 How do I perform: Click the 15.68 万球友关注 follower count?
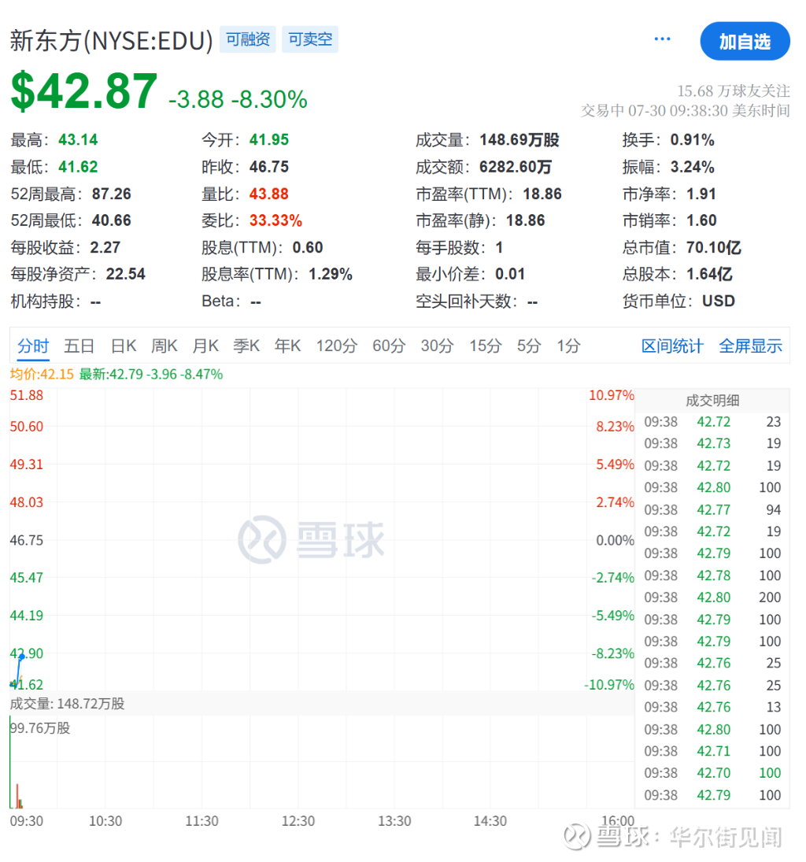(x=734, y=91)
